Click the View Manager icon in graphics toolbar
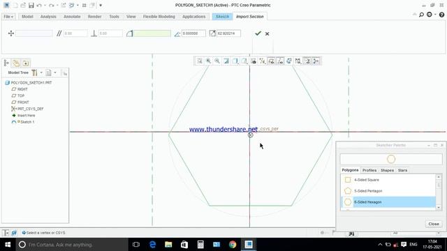Image resolution: width=447 pixels, height=251 pixels. pos(253,61)
